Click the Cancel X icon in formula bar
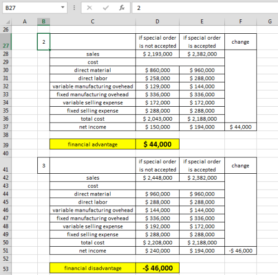 (89, 8)
